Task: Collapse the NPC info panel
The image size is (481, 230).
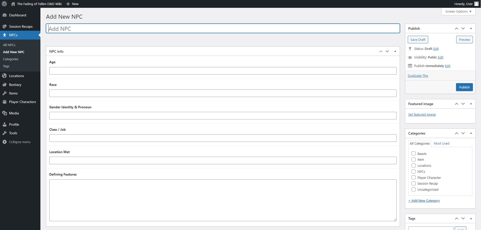Action: [395, 51]
